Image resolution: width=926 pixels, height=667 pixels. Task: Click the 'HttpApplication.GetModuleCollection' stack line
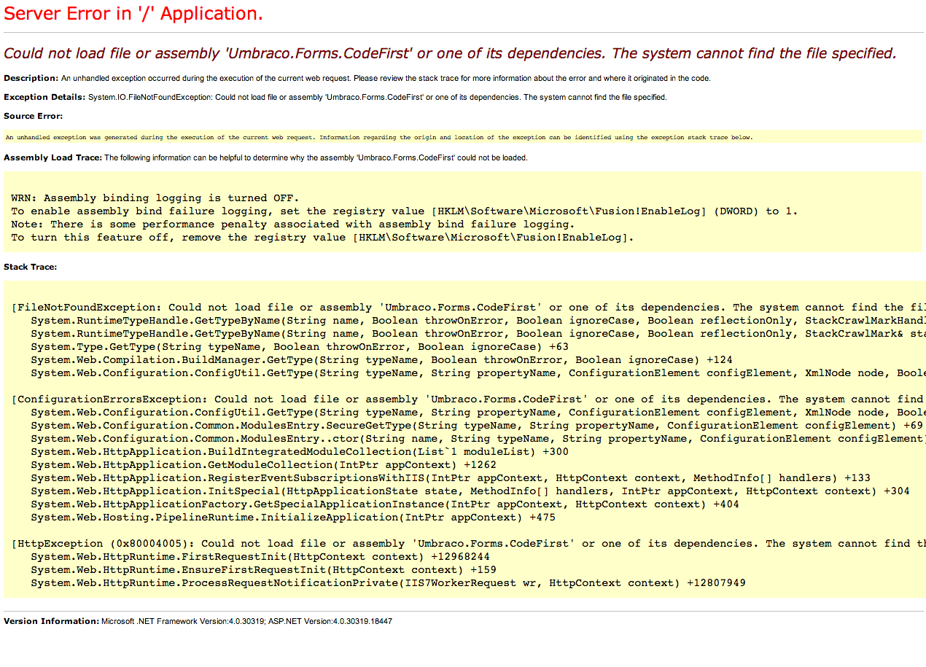[x=263, y=464]
